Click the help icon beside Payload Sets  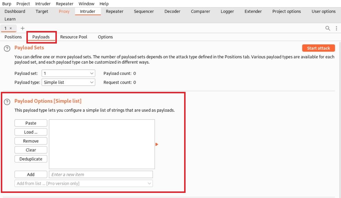pos(7,48)
